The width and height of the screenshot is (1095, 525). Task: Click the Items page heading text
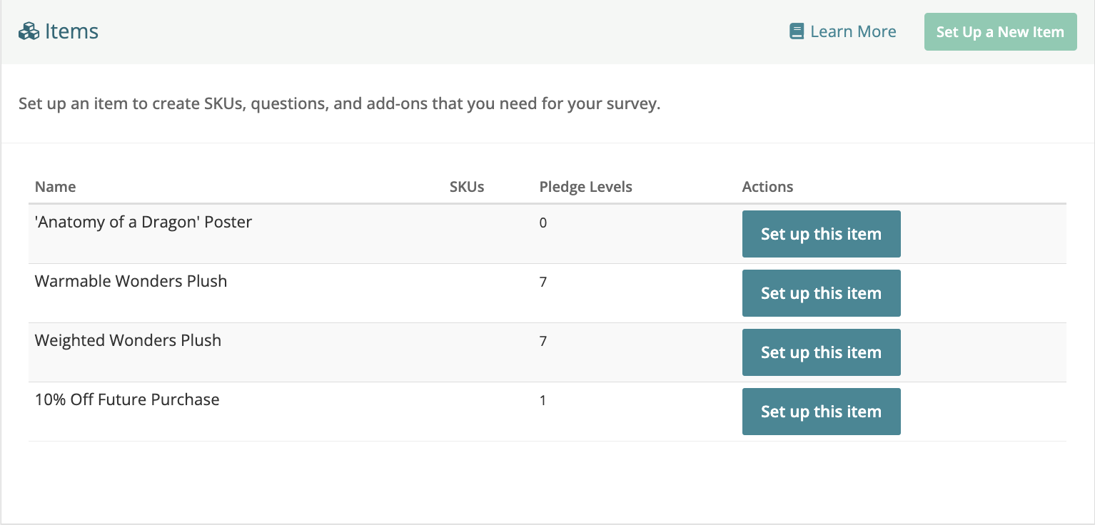[x=71, y=31]
